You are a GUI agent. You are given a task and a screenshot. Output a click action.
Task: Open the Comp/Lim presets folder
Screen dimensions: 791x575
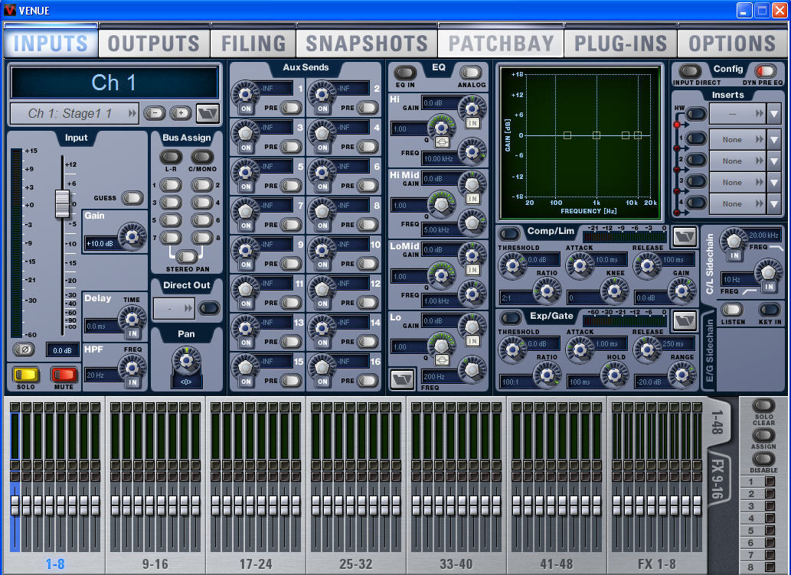pos(684,236)
